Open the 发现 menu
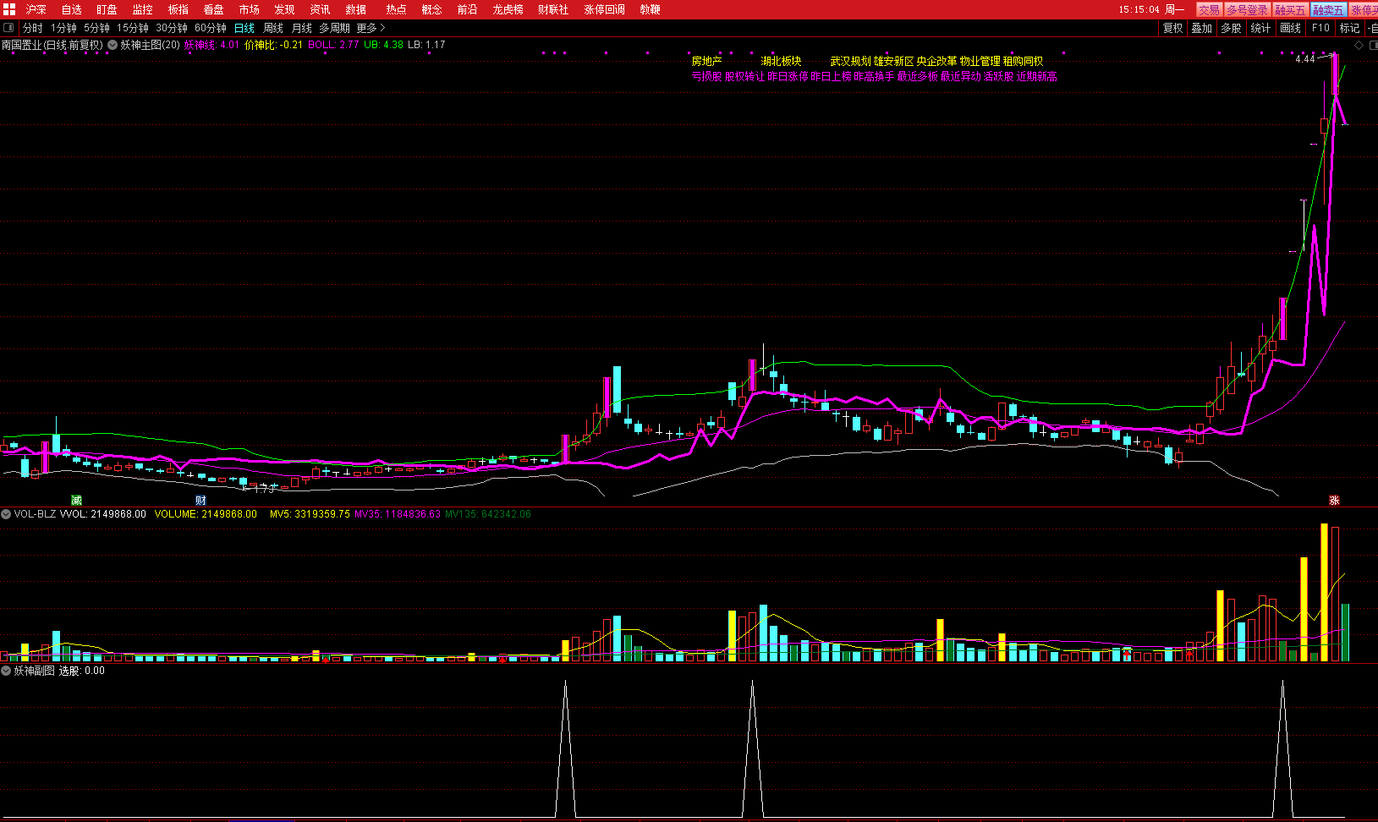The height and width of the screenshot is (822, 1378). click(x=284, y=9)
